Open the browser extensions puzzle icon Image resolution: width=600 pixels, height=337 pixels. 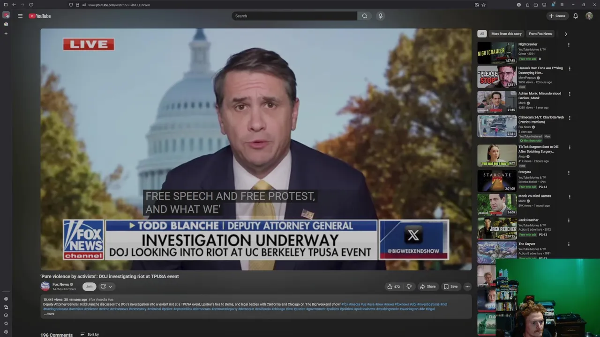[x=527, y=5]
